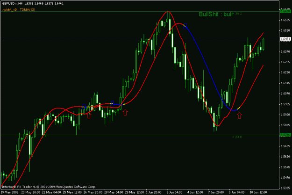Click the 1.5920 price axis label
Screen dimensions: 292x195
click(285, 115)
